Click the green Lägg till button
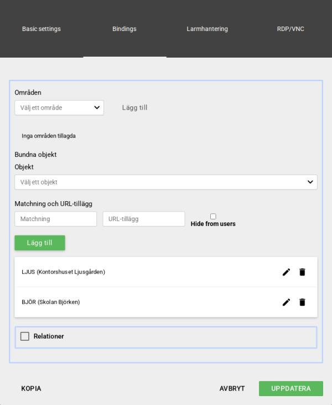 40,243
